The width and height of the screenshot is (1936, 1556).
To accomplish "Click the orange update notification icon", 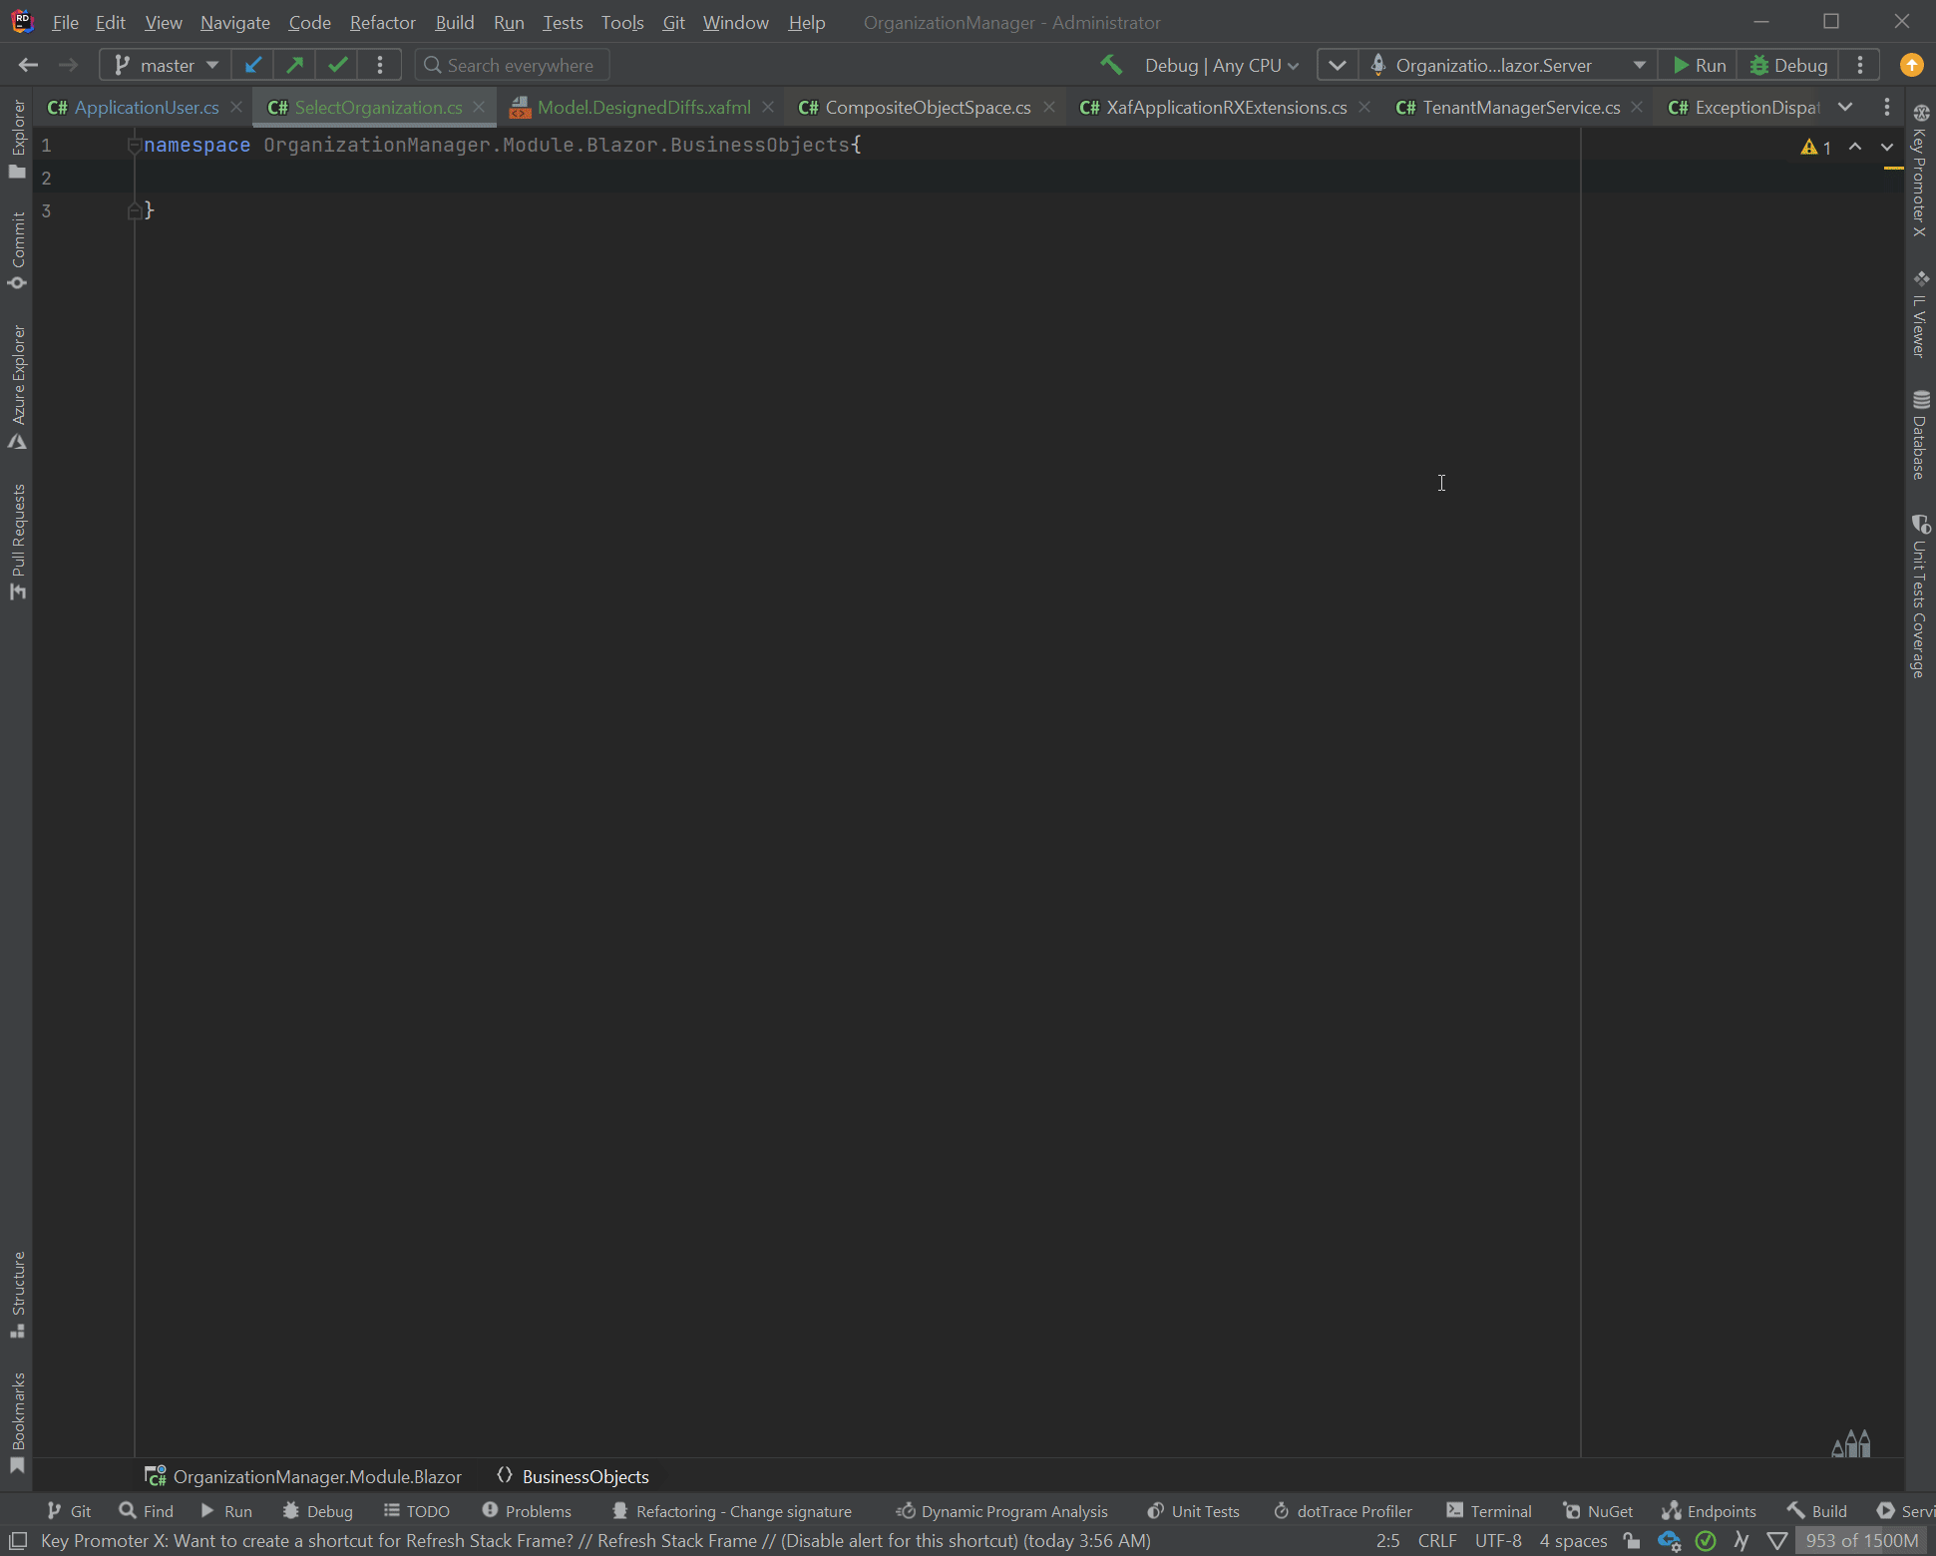I will [x=1911, y=65].
